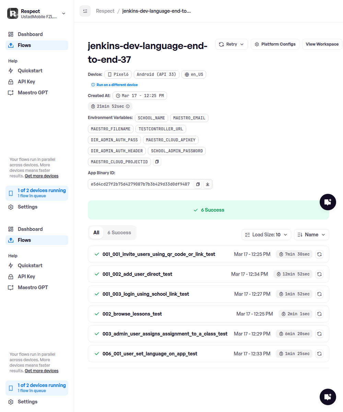Image resolution: width=343 pixels, height=412 pixels.
Task: Copy the App Binary ID hash
Action: coord(198,184)
